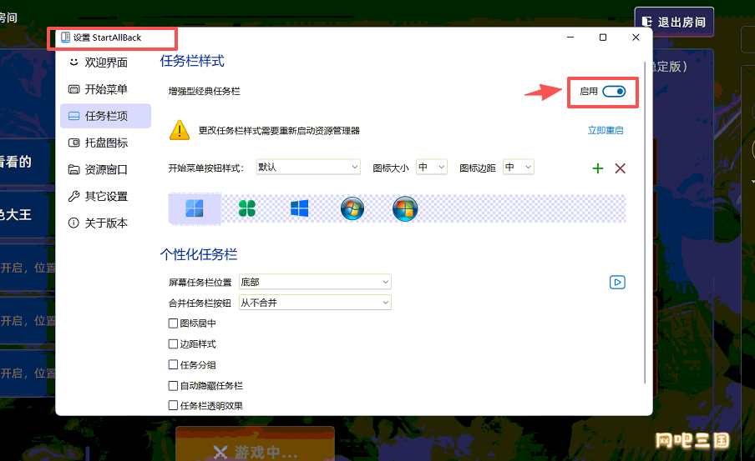Choose the flat blue Windows logo start button
This screenshot has height=461, width=755.
coord(300,208)
